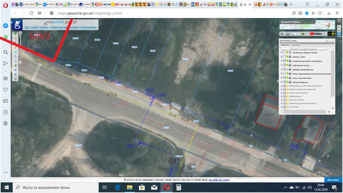Uncheck Portale Mapowe layer checkbox
343x193 pixels.
tap(284, 82)
